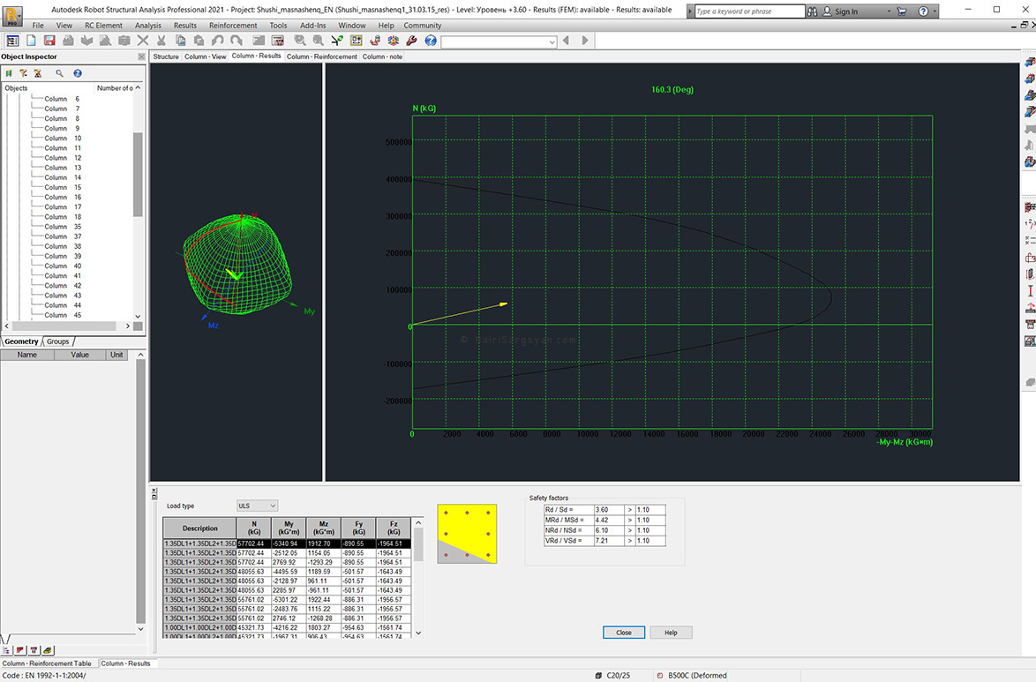Click the Help button in results panel
Screen dimensions: 1036x682
tap(671, 633)
